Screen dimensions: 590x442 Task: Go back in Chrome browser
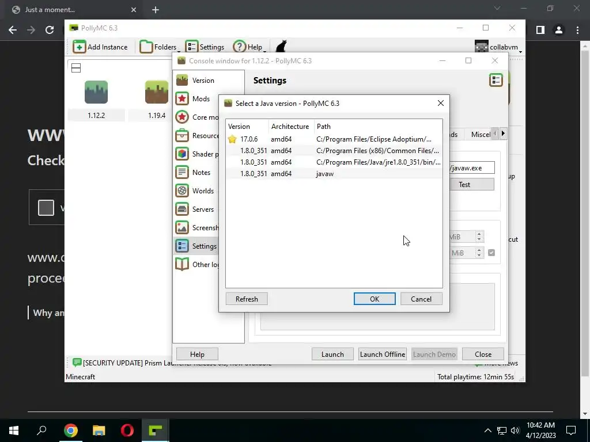point(13,30)
